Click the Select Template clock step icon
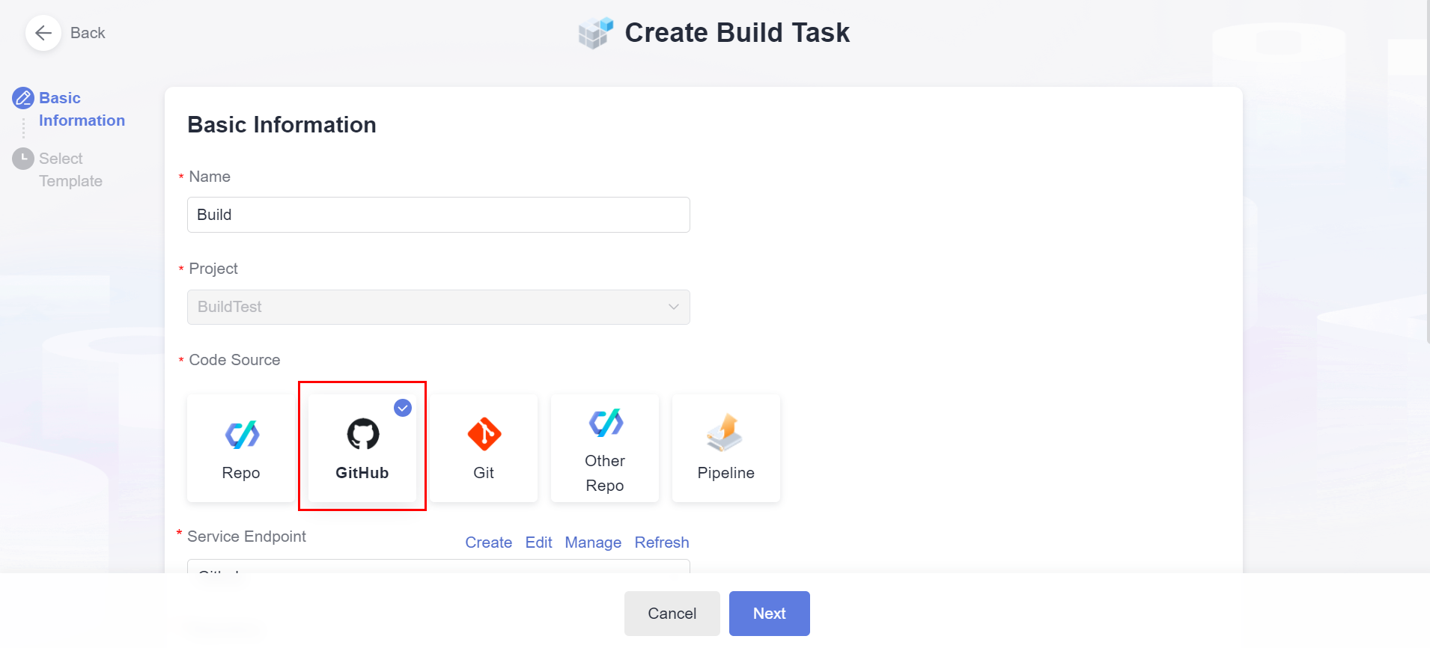The image size is (1430, 648). click(23, 159)
